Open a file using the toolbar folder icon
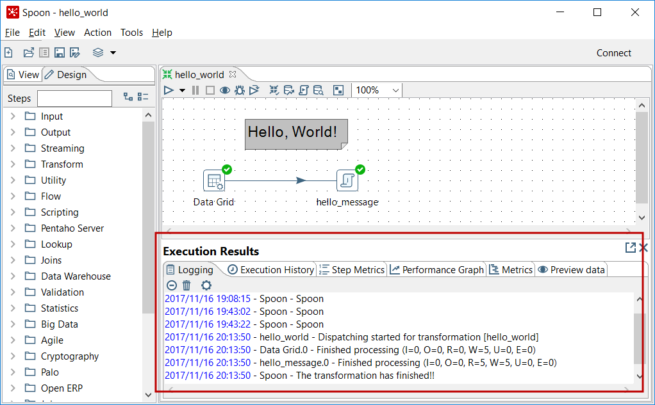Screen dimensions: 655x405 tap(28, 52)
